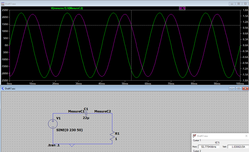
Task: Click the Vert cursor value field
Action: (x=238, y=146)
